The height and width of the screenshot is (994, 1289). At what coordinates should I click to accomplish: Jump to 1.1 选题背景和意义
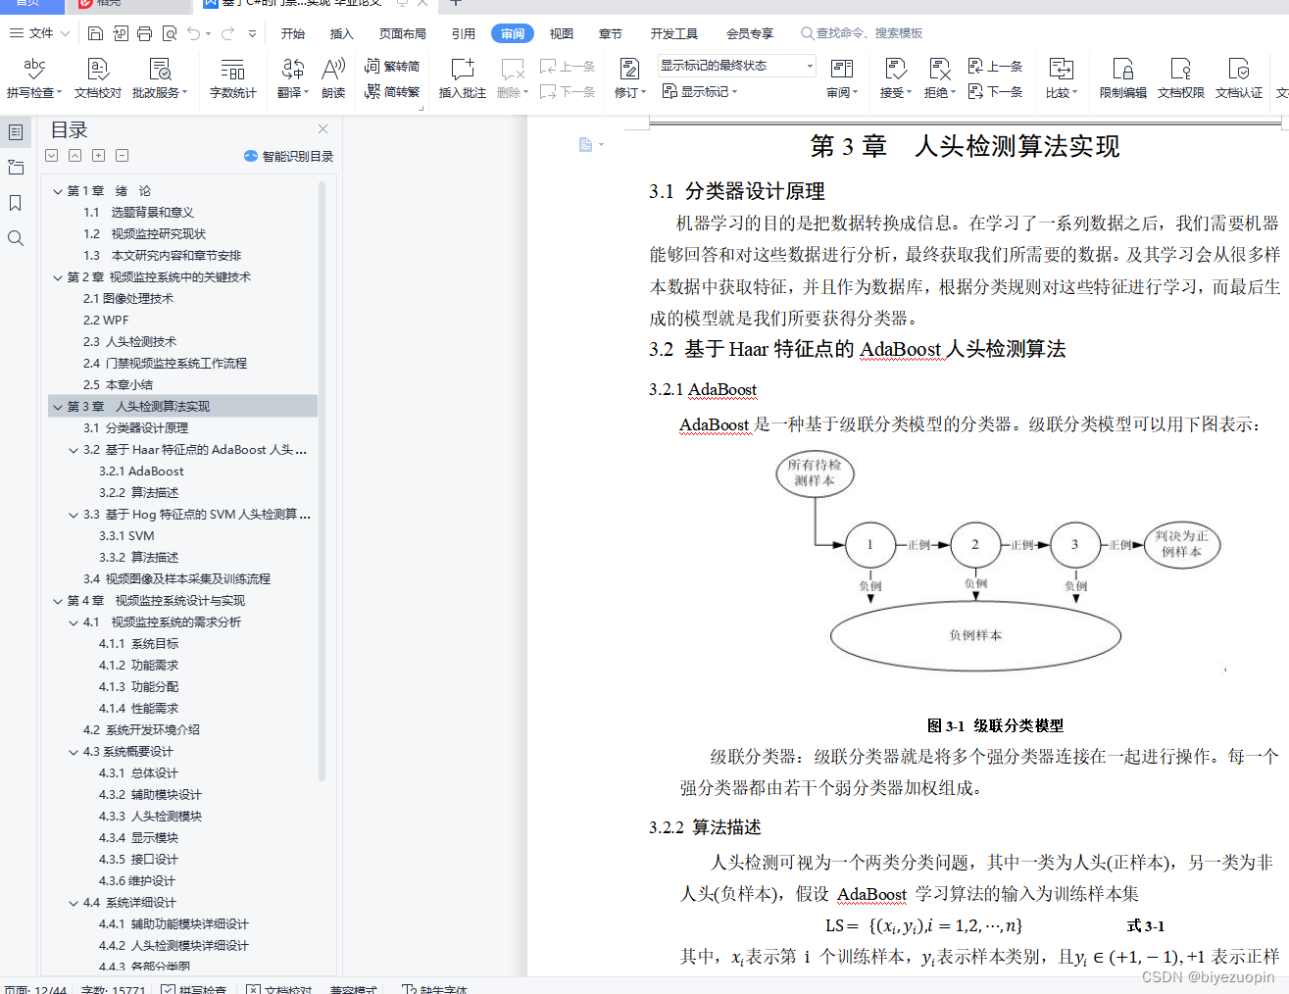click(138, 213)
